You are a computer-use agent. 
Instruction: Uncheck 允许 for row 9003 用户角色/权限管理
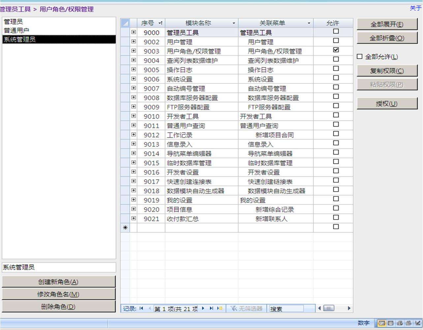[336, 50]
